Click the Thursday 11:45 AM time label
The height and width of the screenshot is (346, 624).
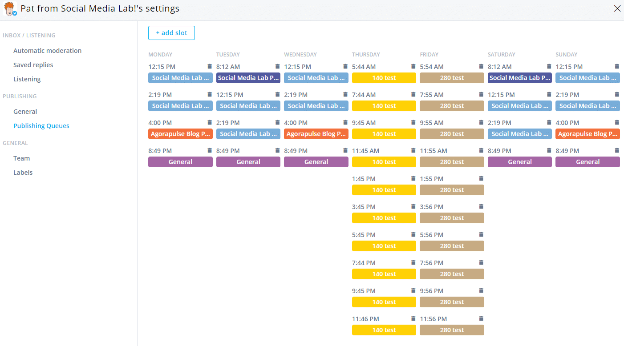pos(365,151)
